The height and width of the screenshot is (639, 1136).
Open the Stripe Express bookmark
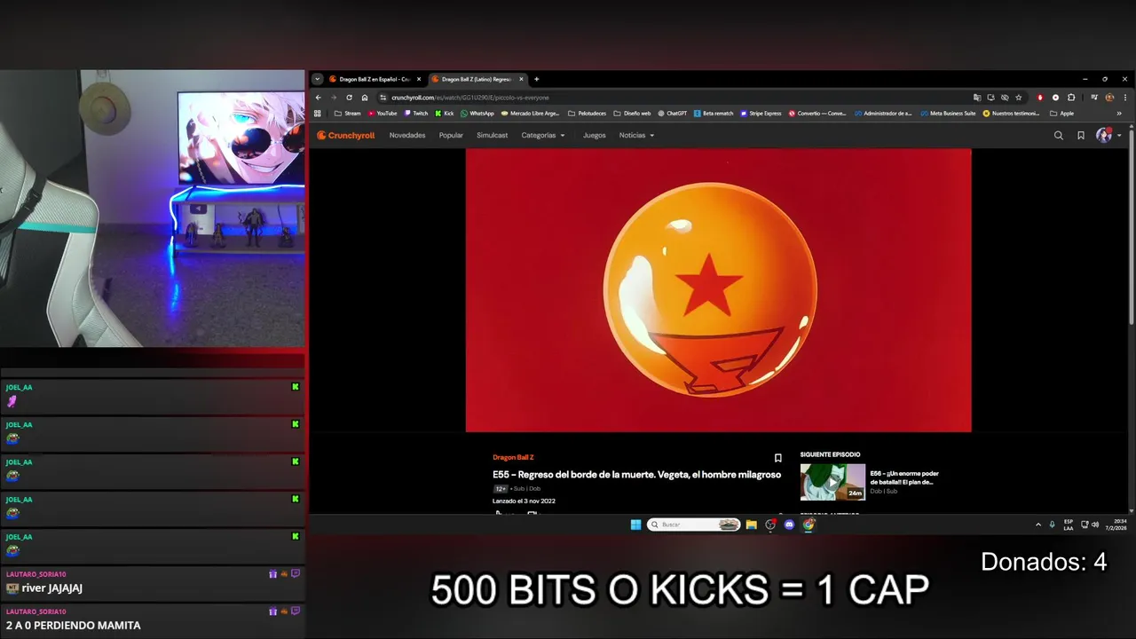pos(761,114)
